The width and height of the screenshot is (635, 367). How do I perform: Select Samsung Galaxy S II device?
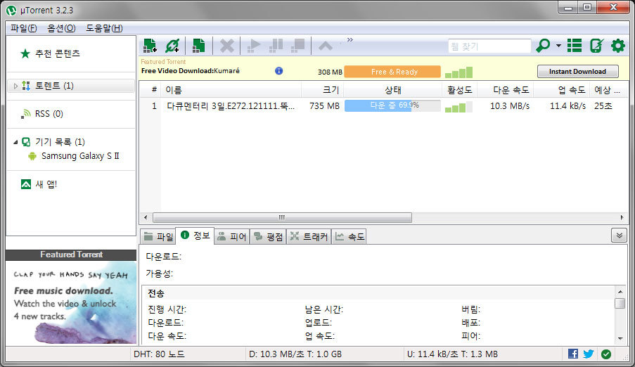tap(80, 156)
